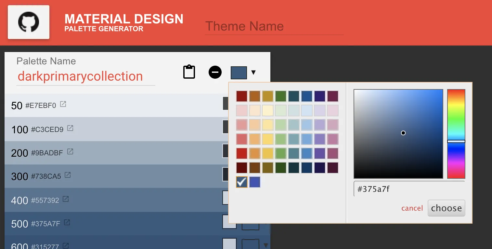492x249 pixels.
Task: Pick the top-row green swatch
Action: pos(281,96)
